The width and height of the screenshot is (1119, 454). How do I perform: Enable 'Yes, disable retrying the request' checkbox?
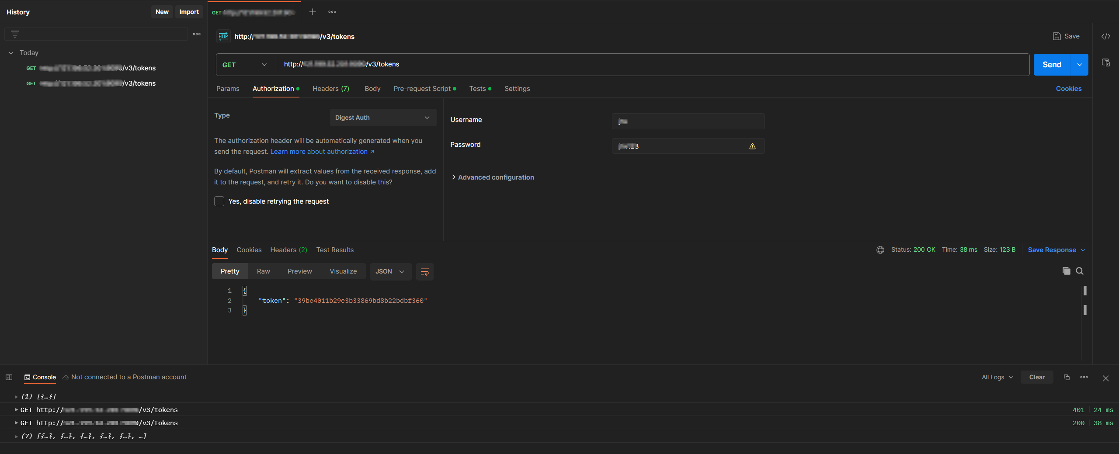pos(219,201)
